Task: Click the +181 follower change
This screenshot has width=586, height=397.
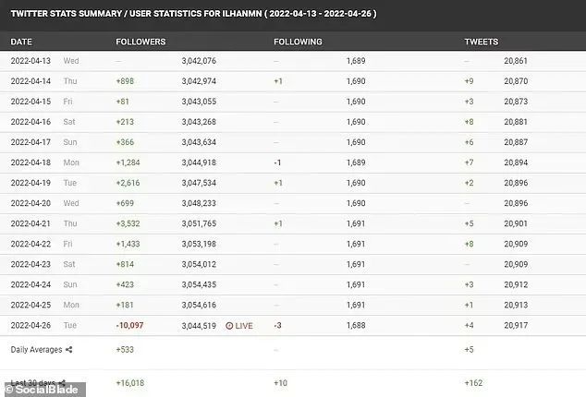Action: (125, 305)
